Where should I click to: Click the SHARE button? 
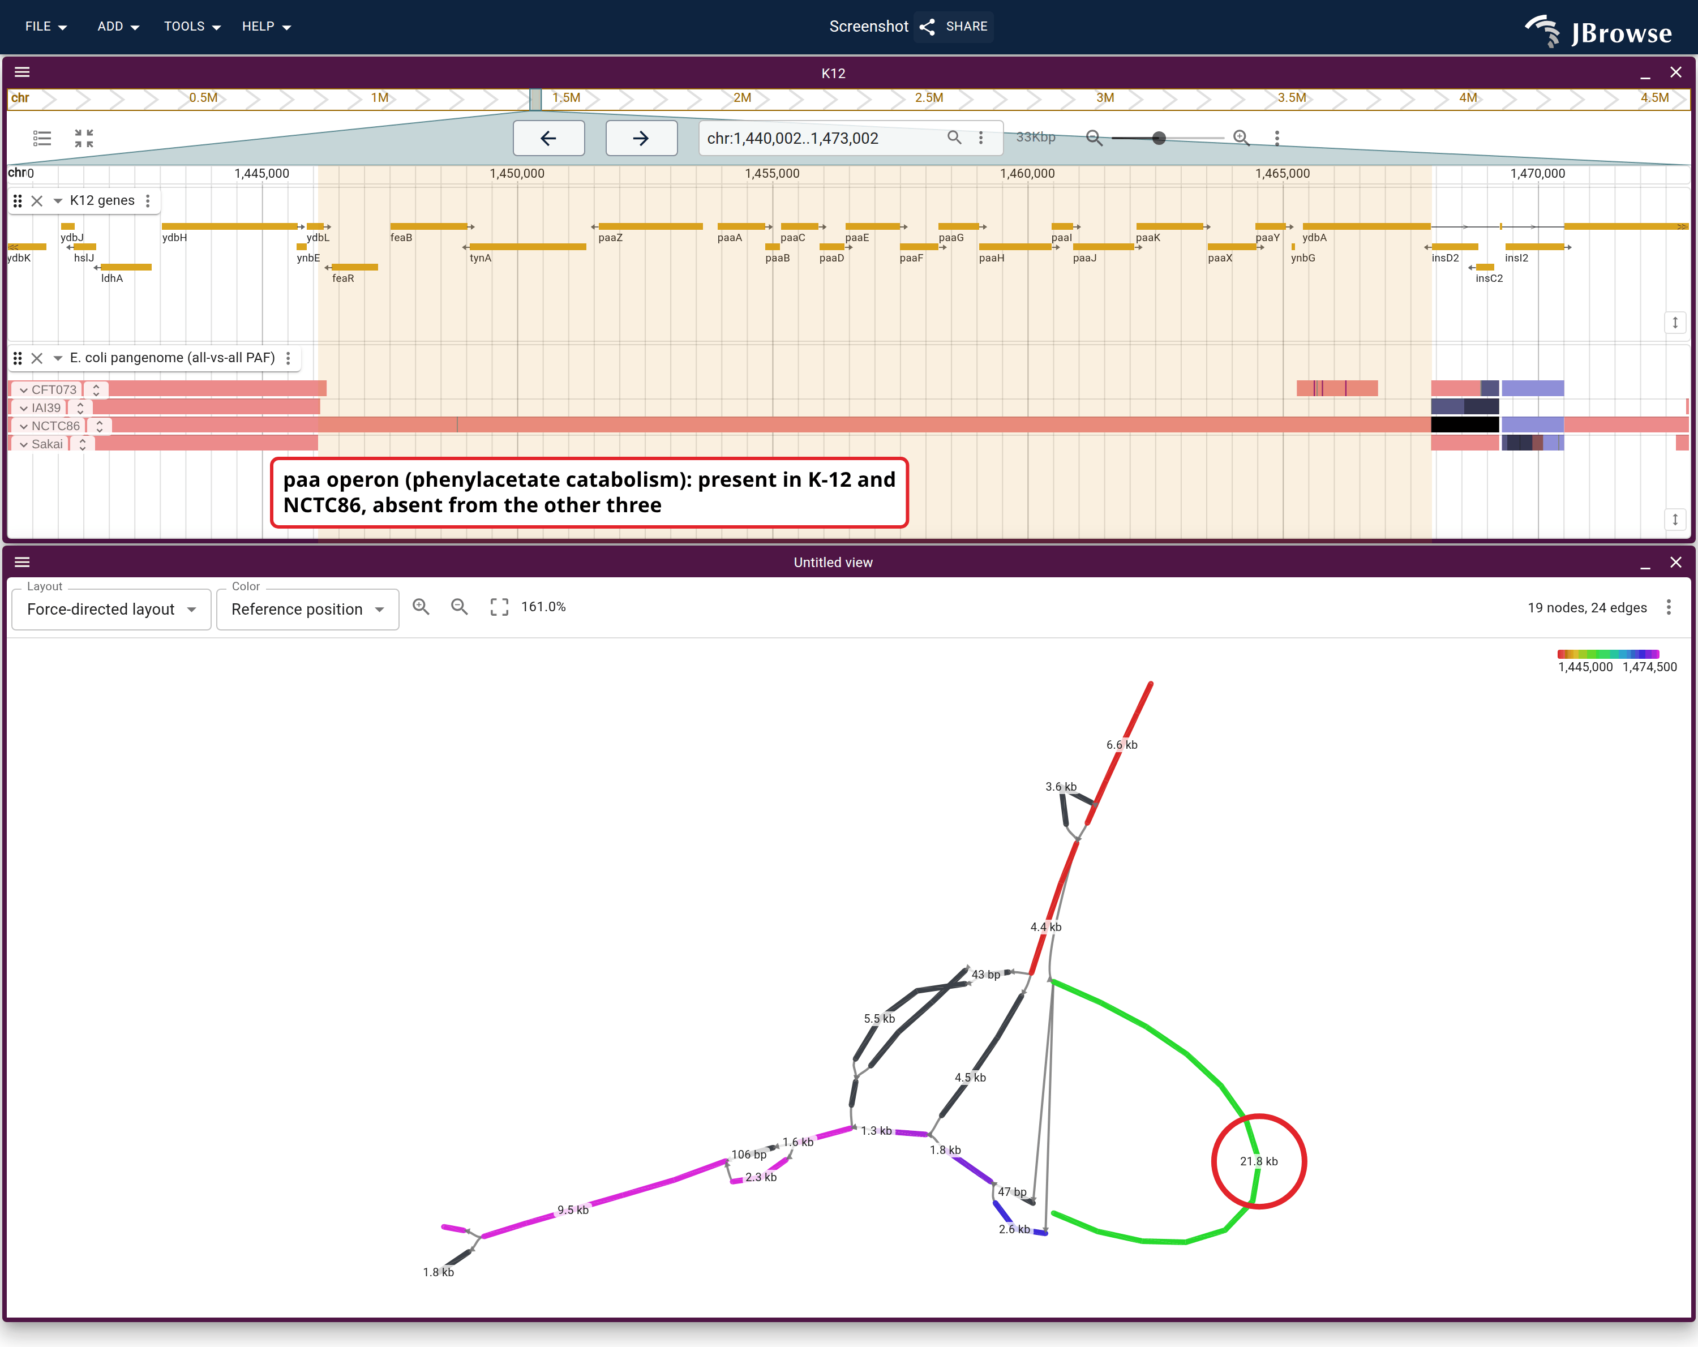click(x=954, y=26)
